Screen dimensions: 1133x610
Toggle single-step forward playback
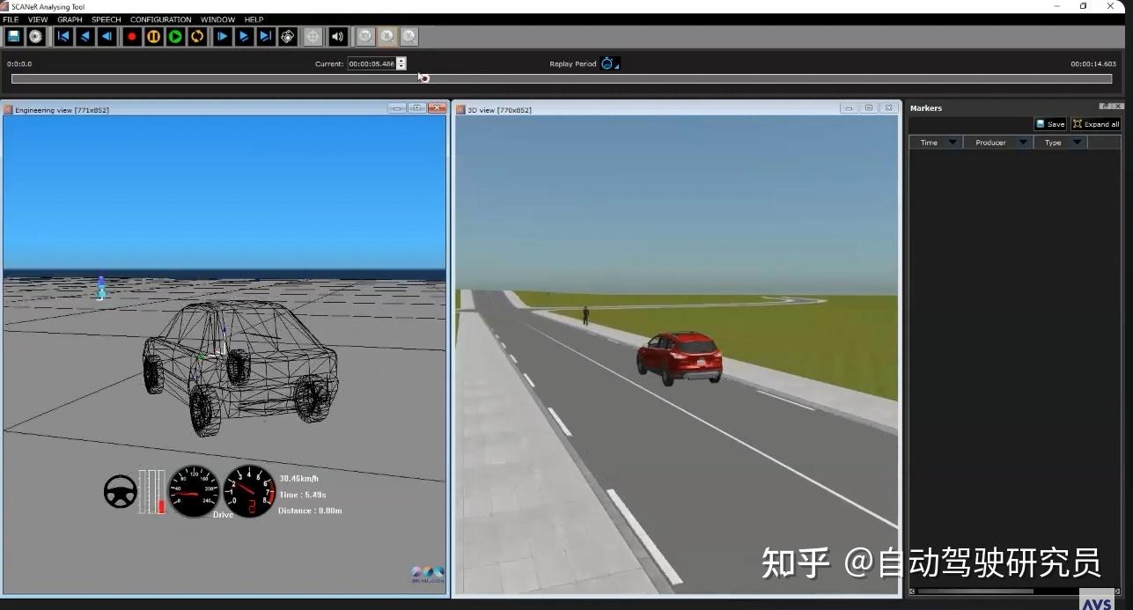[x=221, y=36]
